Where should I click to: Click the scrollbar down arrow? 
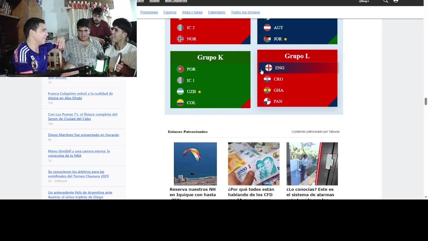(x=426, y=197)
